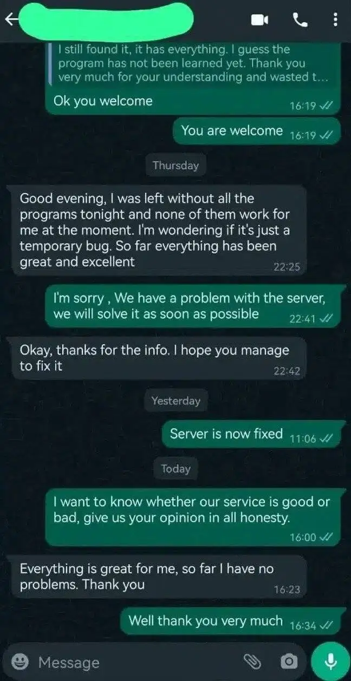Viewport: 351px width, 681px height.
Task: Select the 'I'm sorry' server problem message
Action: tap(194, 306)
